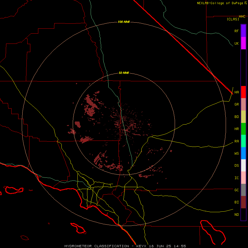Viewport: 248px width, 248px height.
Task: Click the DS legend label
Action: 236,165
